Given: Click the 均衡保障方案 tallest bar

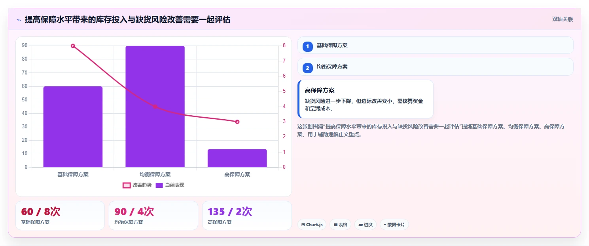Looking at the screenshot, I should [x=155, y=107].
